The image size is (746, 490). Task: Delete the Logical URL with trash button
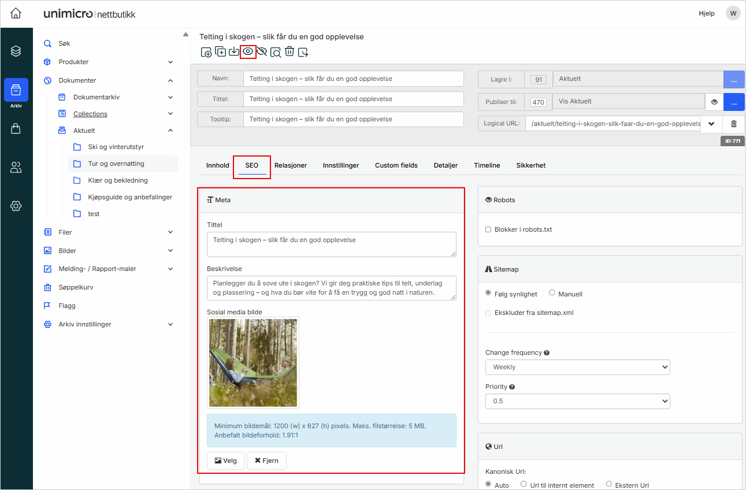[733, 124]
